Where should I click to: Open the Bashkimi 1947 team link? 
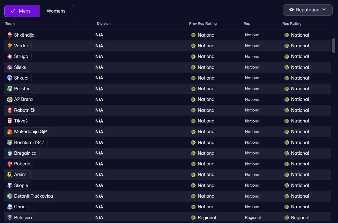point(26,143)
